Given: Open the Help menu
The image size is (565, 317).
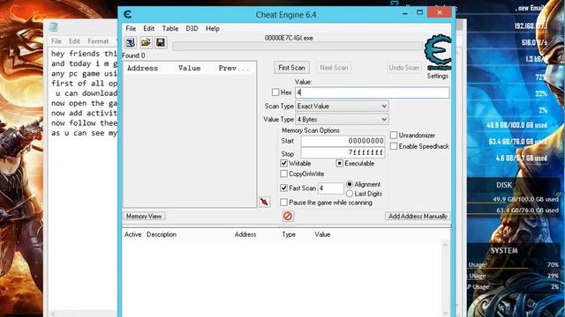Looking at the screenshot, I should coord(213,28).
